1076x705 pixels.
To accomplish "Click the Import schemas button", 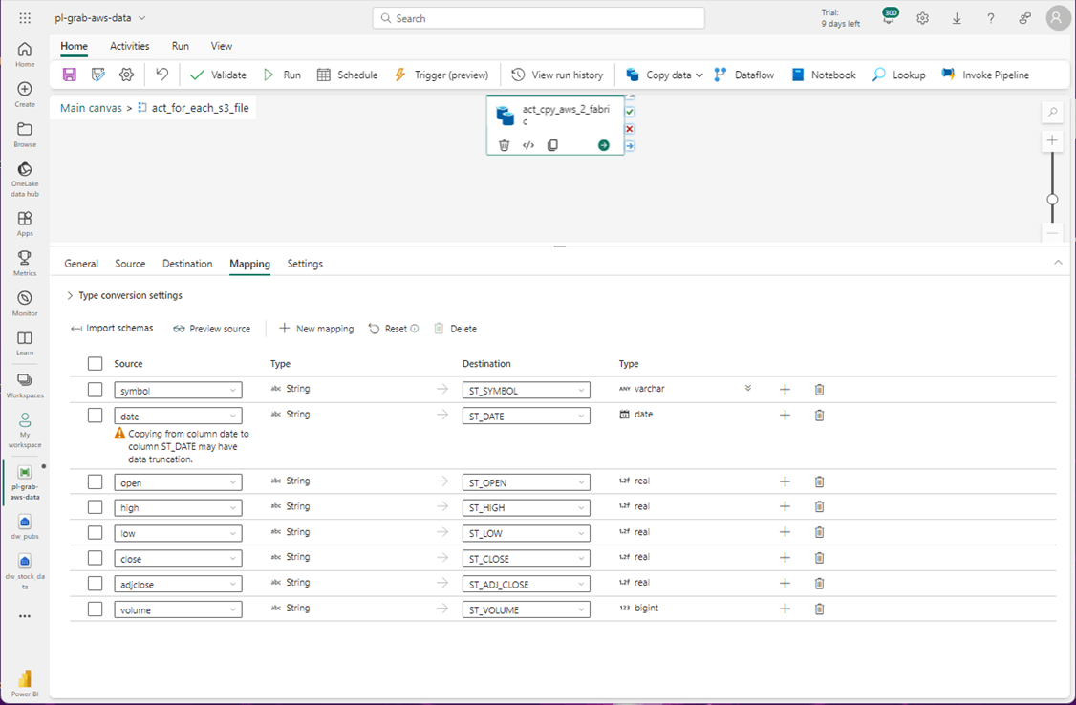I will point(112,329).
